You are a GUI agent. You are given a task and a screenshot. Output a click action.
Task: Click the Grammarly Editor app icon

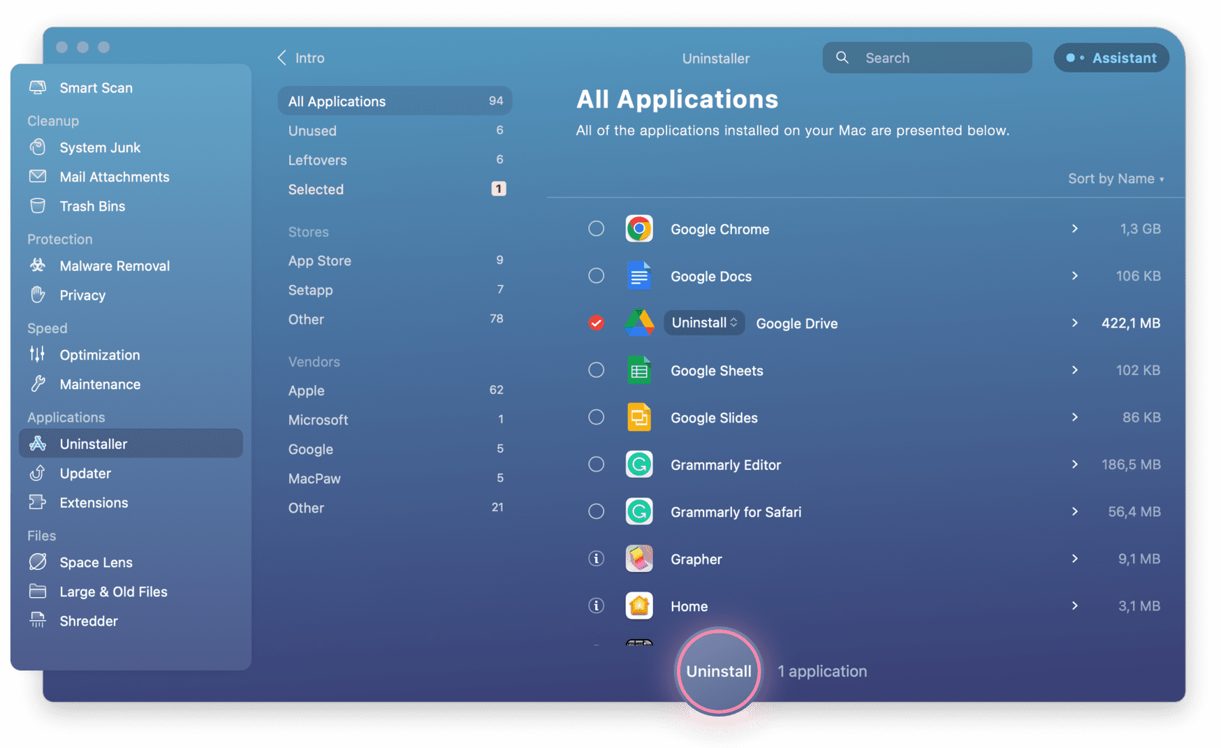click(638, 464)
